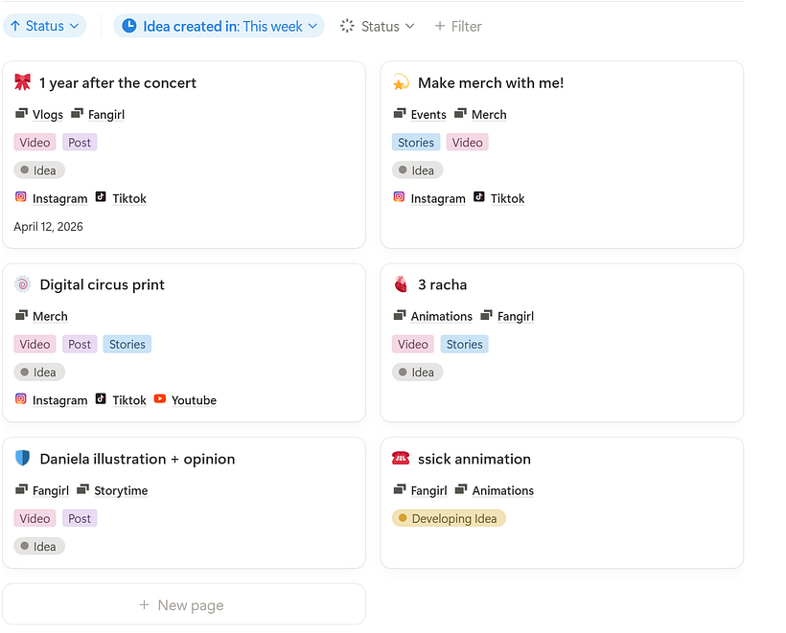Select the blue "Stories" color pill on "3 racha"
786x633 pixels.
(x=464, y=343)
